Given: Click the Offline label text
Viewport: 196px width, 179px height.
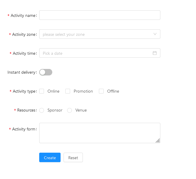Looking at the screenshot, I should [113, 91].
